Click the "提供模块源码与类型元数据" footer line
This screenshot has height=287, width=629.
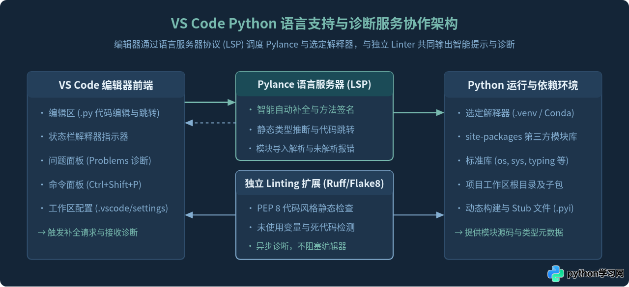509,232
